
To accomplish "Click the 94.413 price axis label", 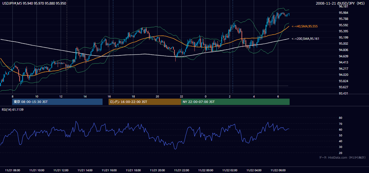I will click(343, 62).
